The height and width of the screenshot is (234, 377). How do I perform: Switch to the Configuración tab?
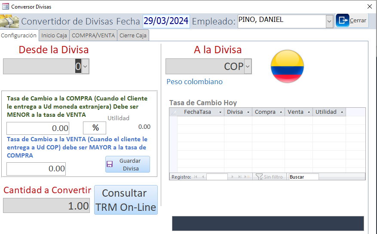19,35
